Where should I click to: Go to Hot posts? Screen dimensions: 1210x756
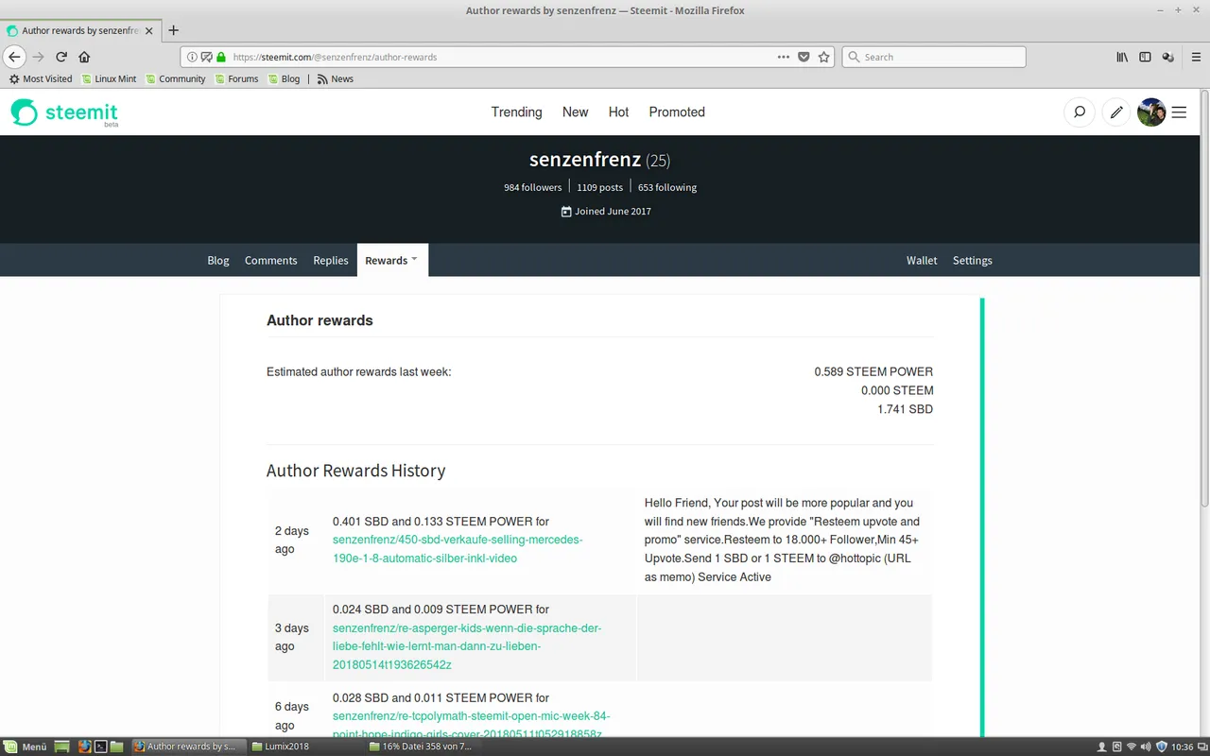618,112
